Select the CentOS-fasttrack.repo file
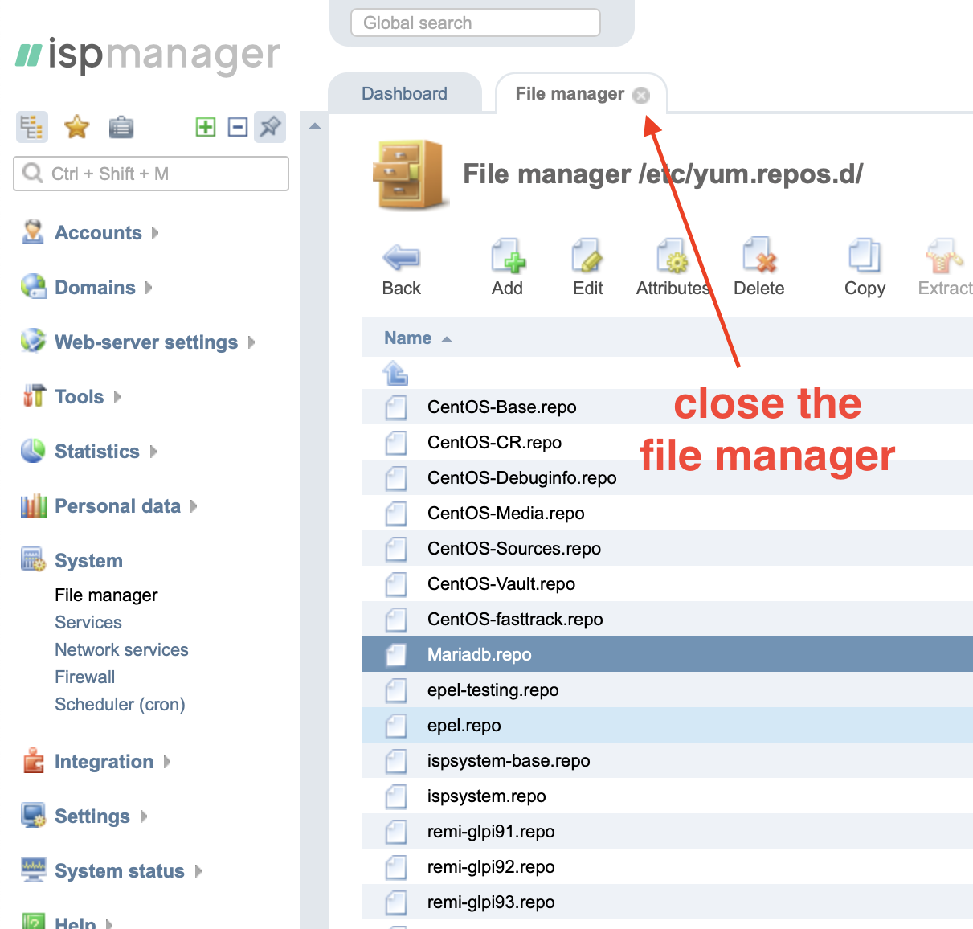The width and height of the screenshot is (973, 929). point(667,620)
